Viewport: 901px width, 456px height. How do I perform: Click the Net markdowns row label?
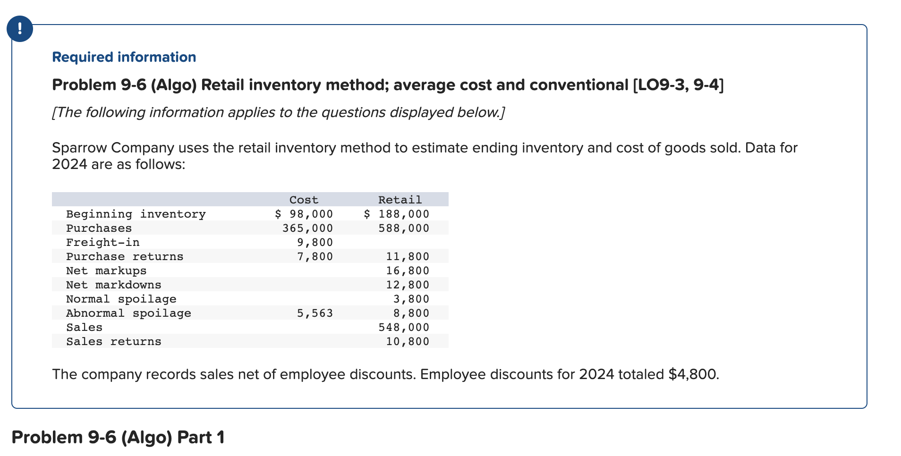tap(113, 284)
